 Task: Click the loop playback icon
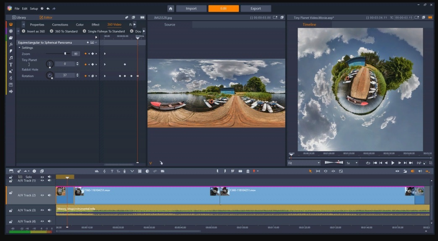(368, 163)
